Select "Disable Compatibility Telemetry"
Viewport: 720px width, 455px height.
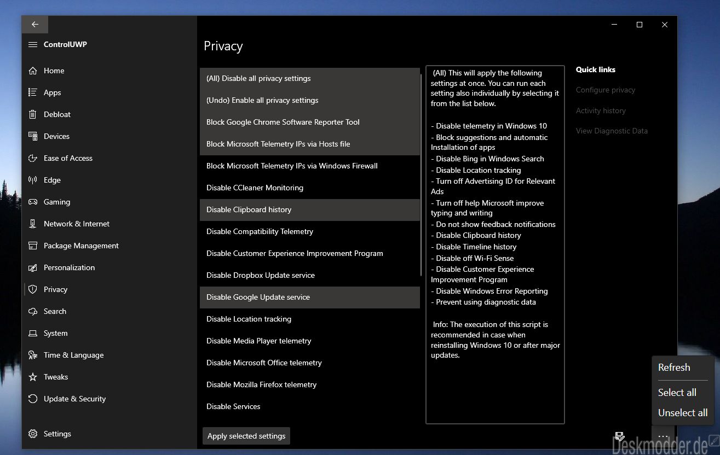[310, 231]
